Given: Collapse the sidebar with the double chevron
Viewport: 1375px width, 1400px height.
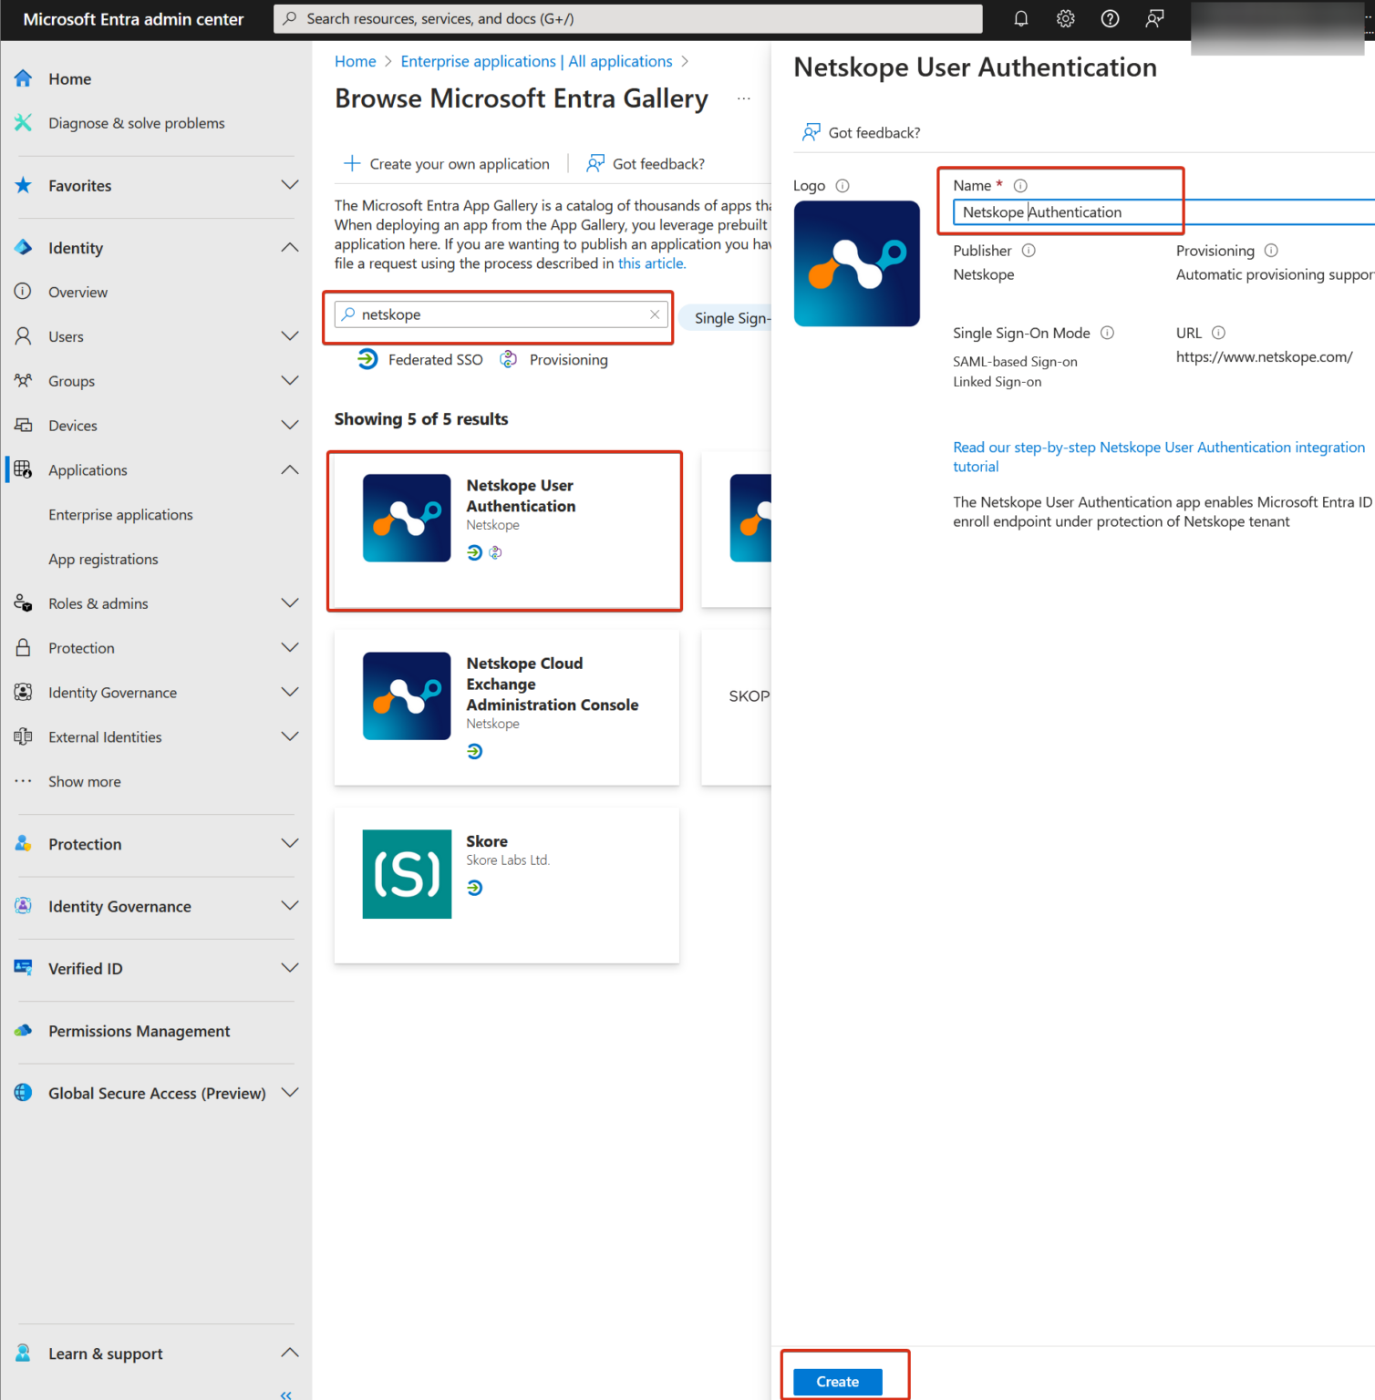Looking at the screenshot, I should coord(284,1394).
